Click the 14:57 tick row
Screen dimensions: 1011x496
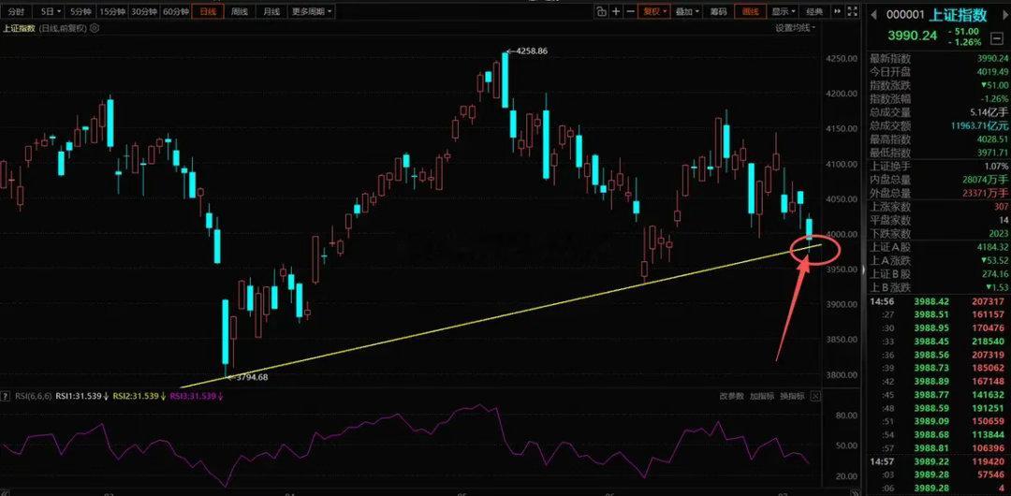pos(938,461)
